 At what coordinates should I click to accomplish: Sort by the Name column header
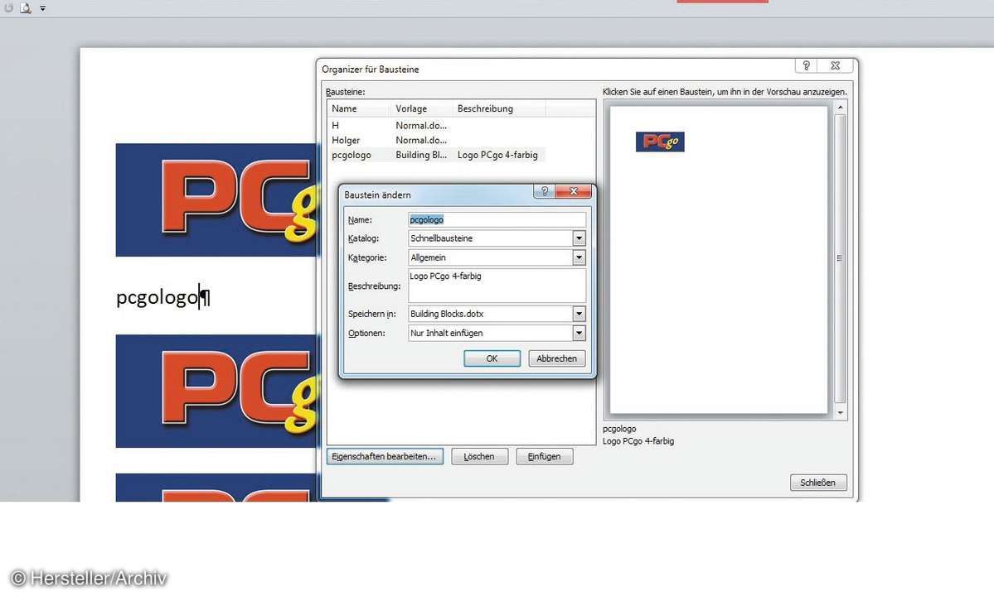[359, 108]
